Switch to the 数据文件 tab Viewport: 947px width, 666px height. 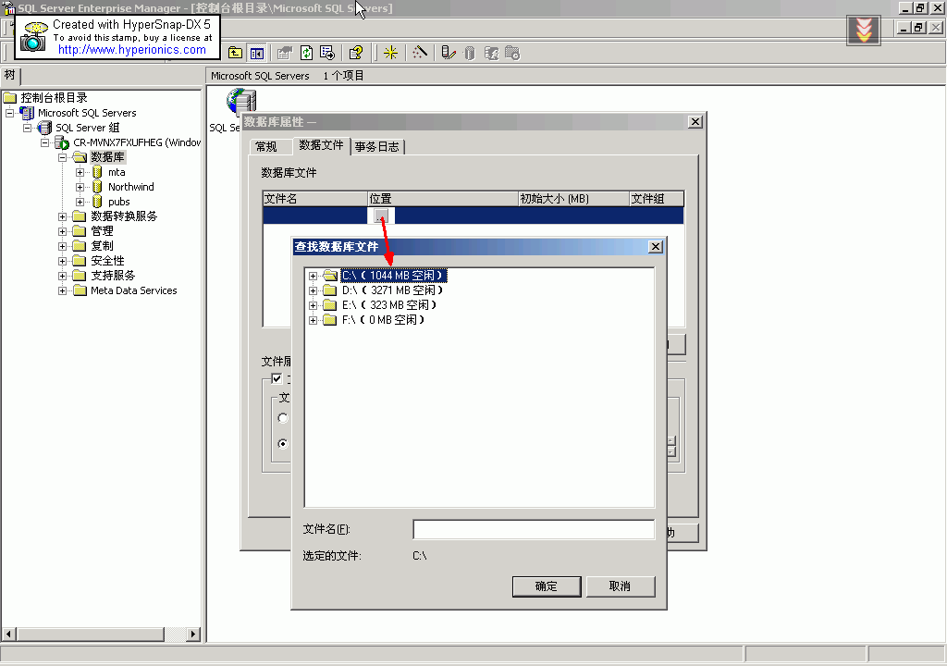(321, 145)
